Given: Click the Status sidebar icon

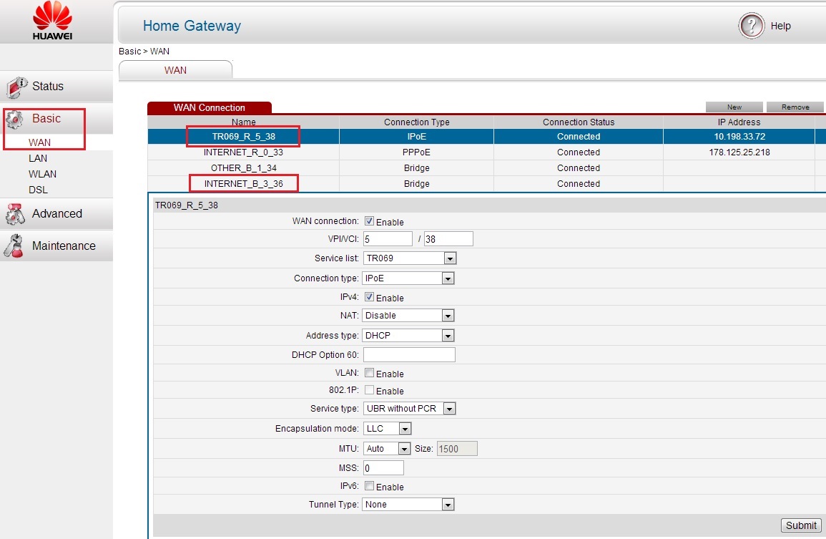Looking at the screenshot, I should pos(16,87).
